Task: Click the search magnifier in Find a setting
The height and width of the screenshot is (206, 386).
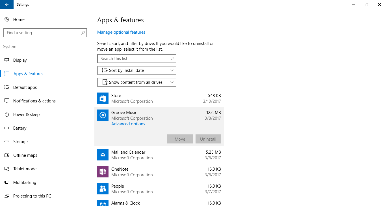Action: pos(83,33)
